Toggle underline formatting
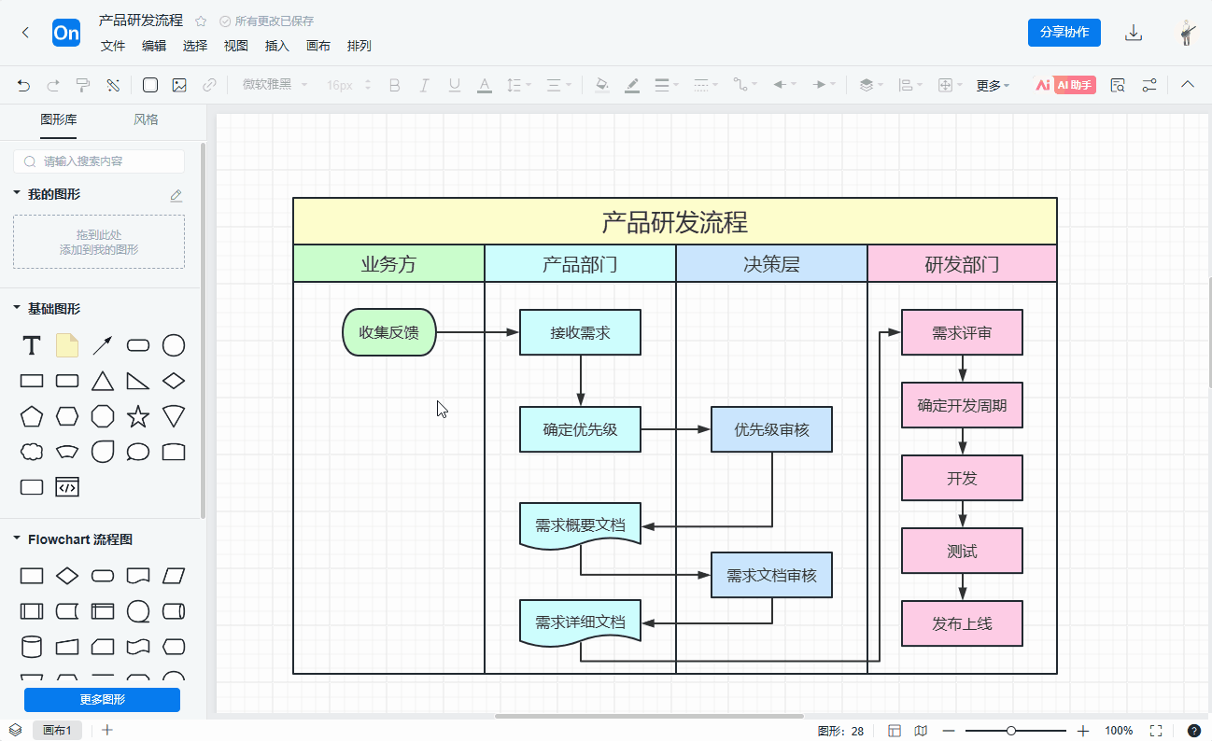 [x=454, y=85]
